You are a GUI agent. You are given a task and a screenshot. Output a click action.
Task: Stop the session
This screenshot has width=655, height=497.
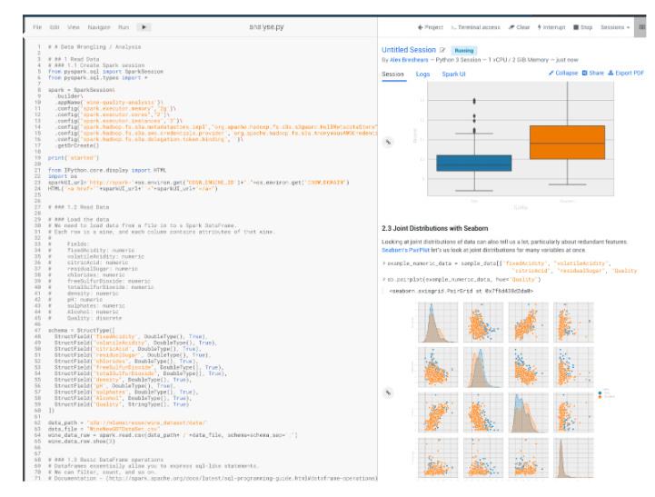point(582,27)
